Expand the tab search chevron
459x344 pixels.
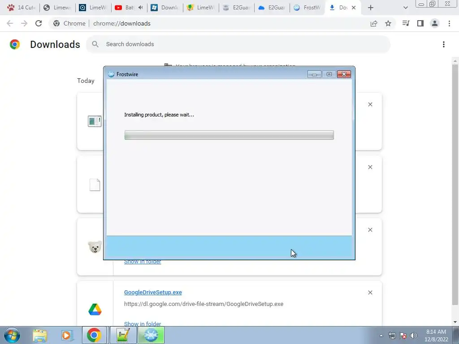click(405, 8)
